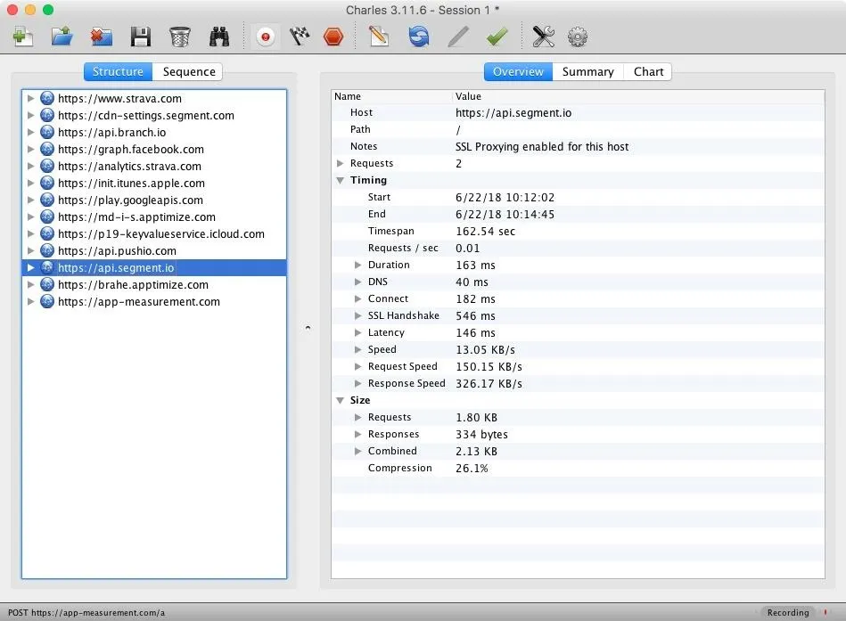Click globe icon beside api.pushio.com
The width and height of the screenshot is (846, 621).
pyautogui.click(x=47, y=250)
